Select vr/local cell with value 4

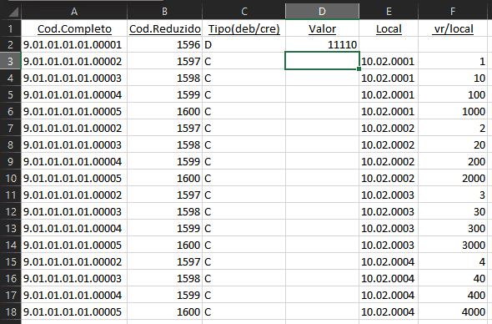tap(453, 261)
